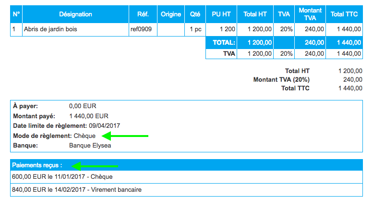This screenshot has width=373, height=211.
Task: Click the Montant TVA (20%) summary label
Action: pos(281,79)
